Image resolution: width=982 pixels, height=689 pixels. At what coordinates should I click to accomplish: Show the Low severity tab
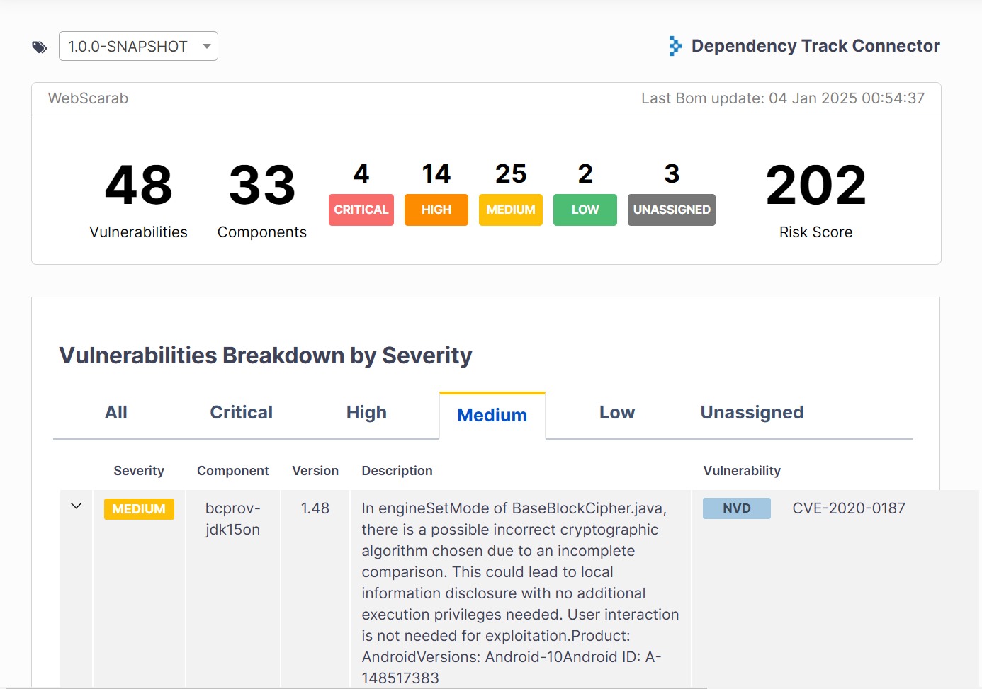[616, 413]
